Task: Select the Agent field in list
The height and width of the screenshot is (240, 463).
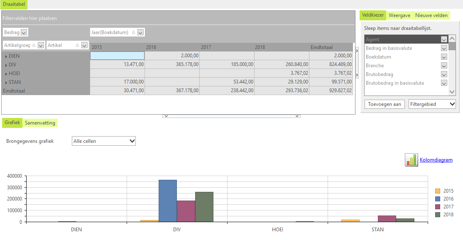Action: tap(406, 39)
